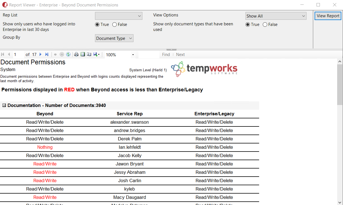The width and height of the screenshot is (343, 205).
Task: Open View Options Show All dropdown
Action: tap(276, 16)
